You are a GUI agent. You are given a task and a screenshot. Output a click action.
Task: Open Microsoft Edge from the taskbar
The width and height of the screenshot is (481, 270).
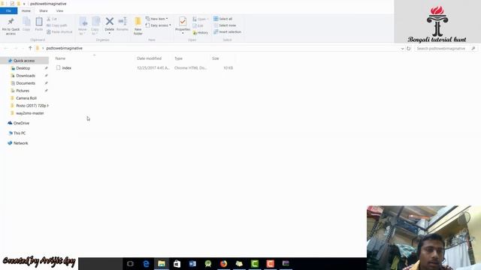(x=146, y=263)
